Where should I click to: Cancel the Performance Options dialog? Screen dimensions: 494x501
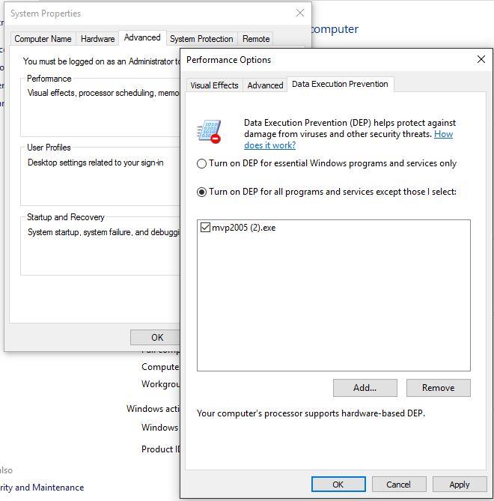(x=398, y=485)
